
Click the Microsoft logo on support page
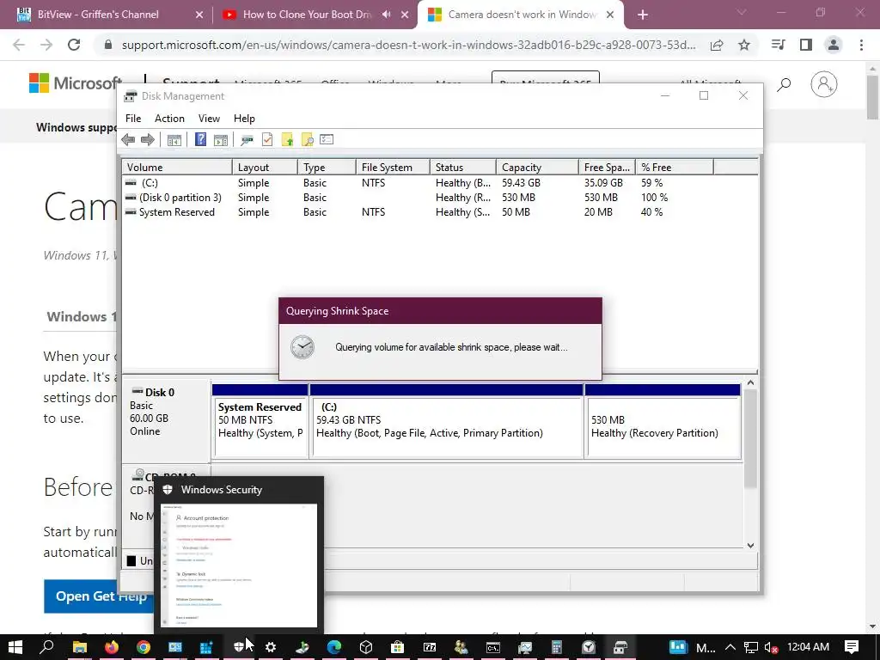pyautogui.click(x=76, y=83)
